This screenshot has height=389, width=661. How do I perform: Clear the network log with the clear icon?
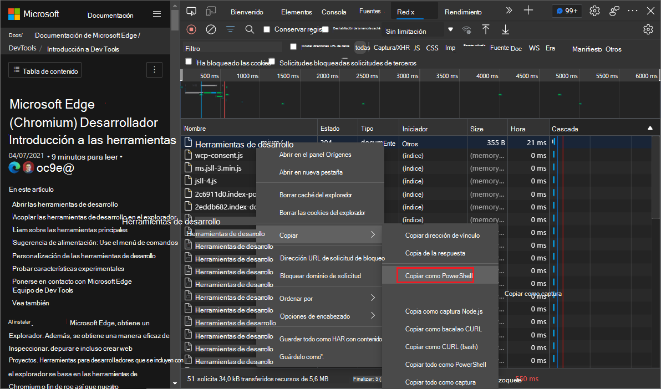tap(211, 29)
